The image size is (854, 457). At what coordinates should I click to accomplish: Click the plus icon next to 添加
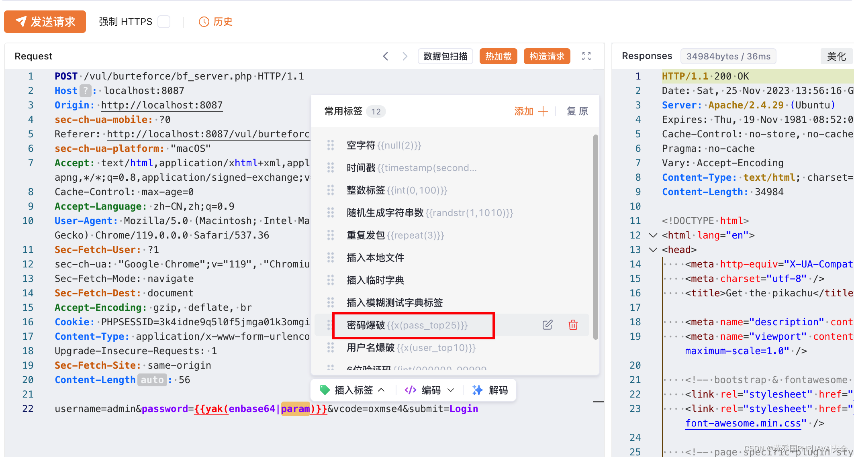(x=543, y=111)
